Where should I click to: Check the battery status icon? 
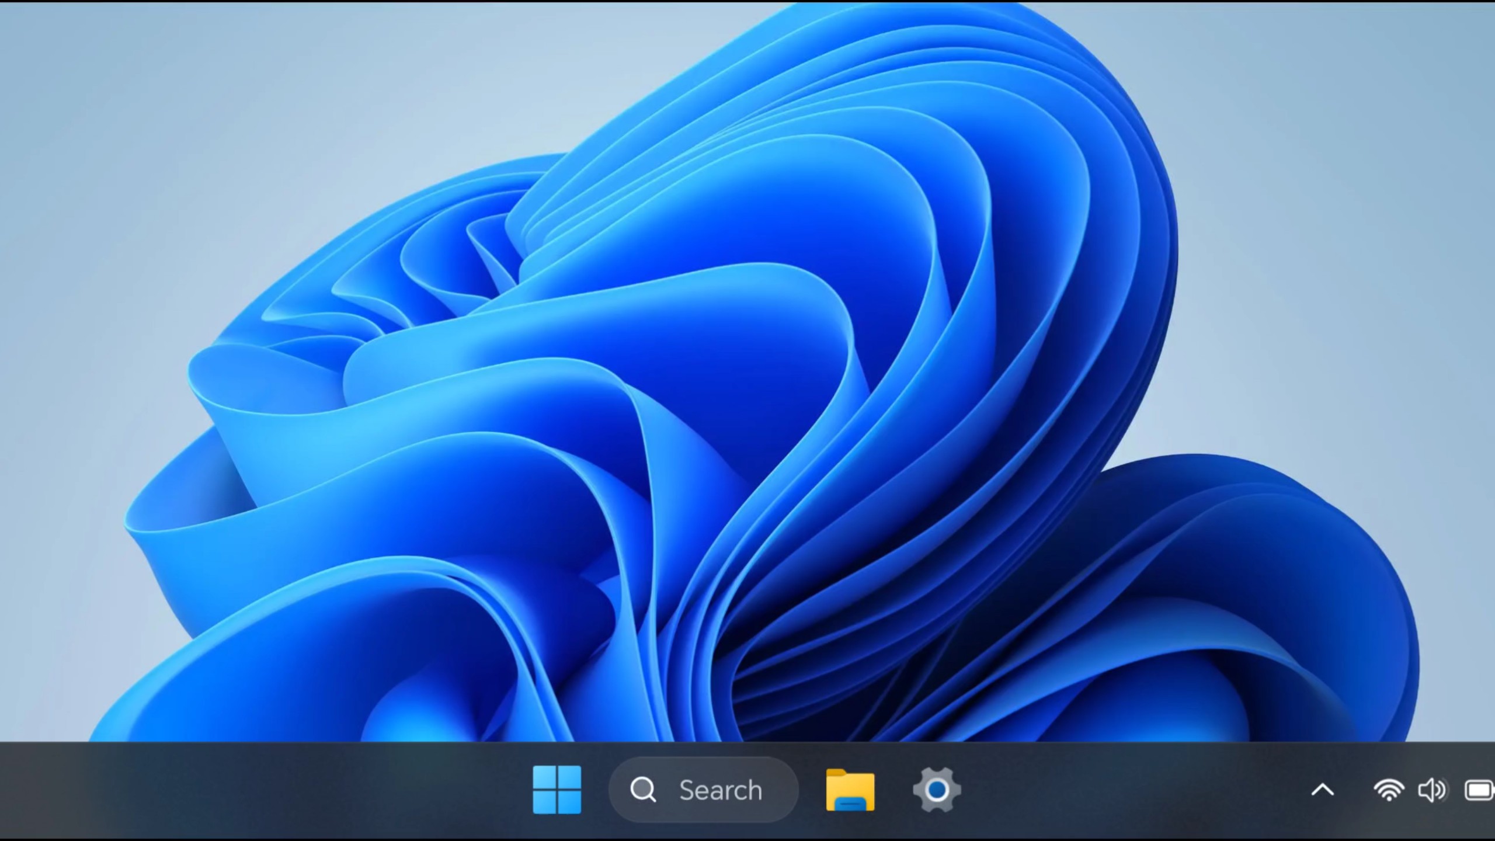click(x=1480, y=790)
